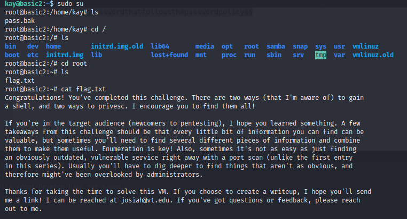Click the samba directory in the listing
This screenshot has width=407, height=219.
[x=276, y=46]
